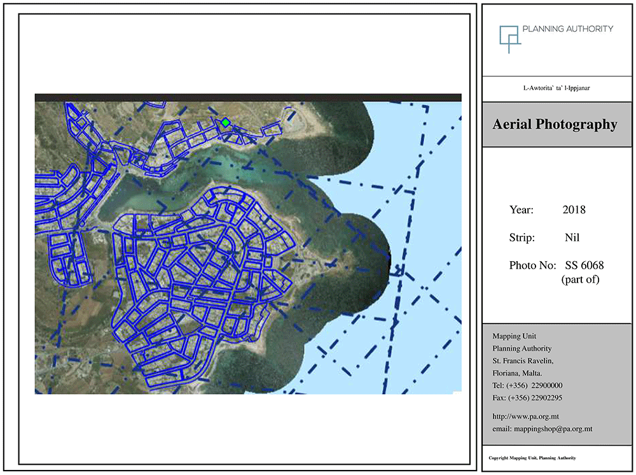The width and height of the screenshot is (636, 475).
Task: Click the Planning Authority square logo icon
Action: [510, 39]
